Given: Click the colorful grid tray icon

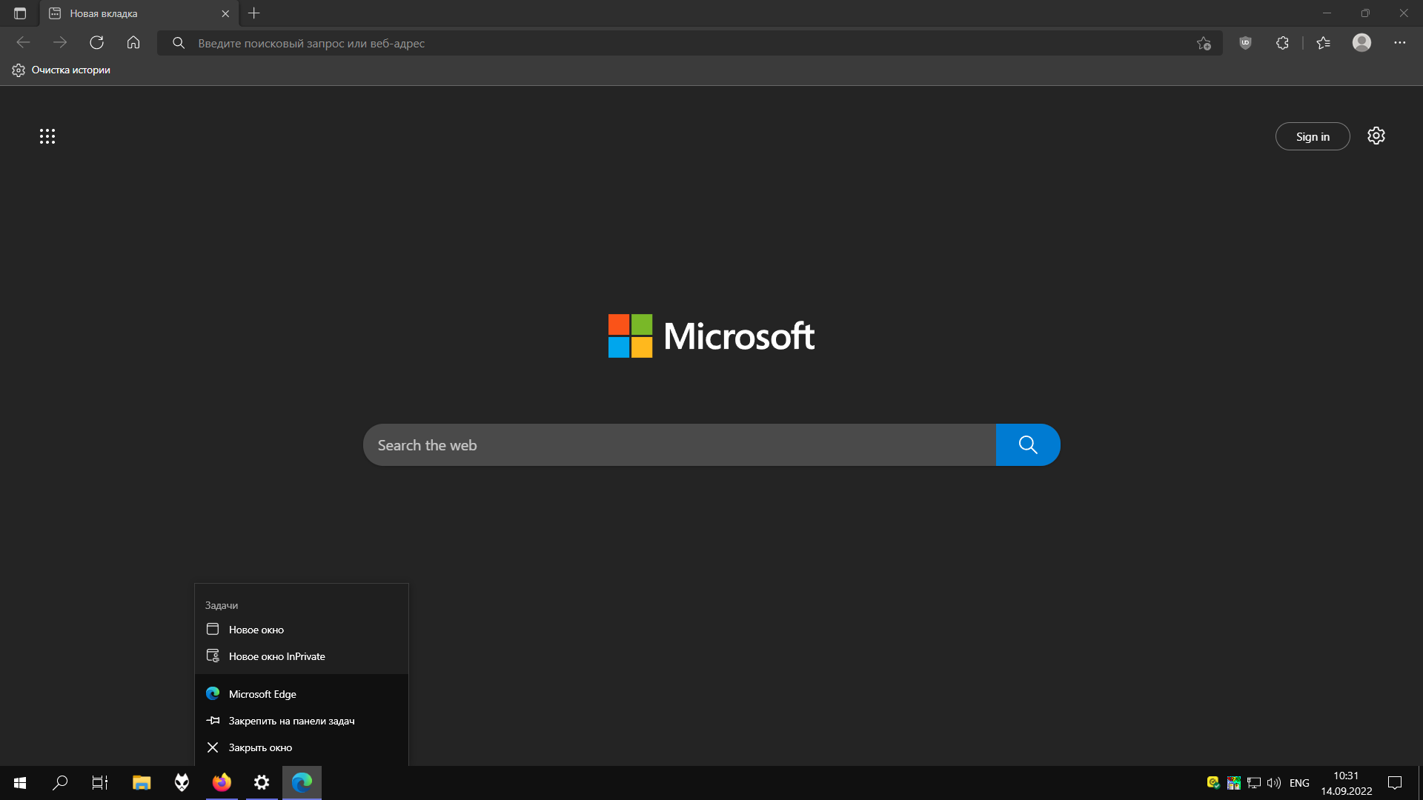Looking at the screenshot, I should click(x=1234, y=783).
